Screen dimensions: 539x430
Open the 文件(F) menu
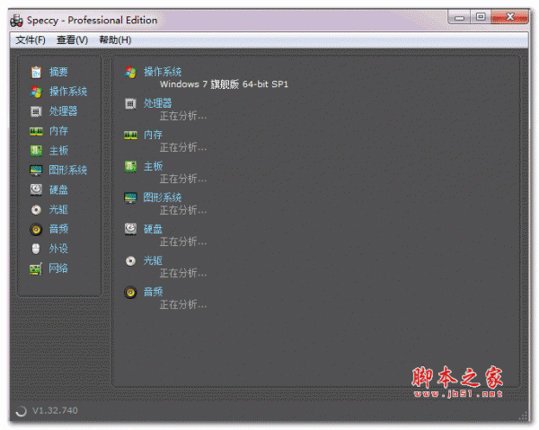point(31,39)
